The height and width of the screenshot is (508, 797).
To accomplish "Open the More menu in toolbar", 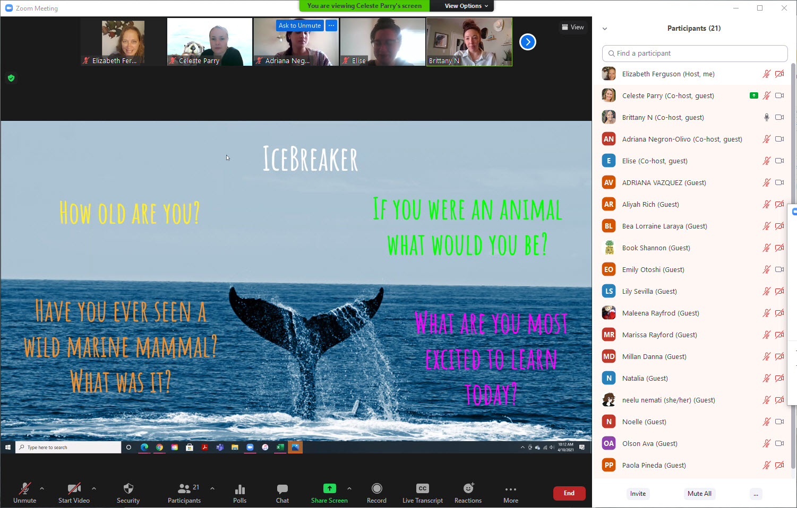I will (510, 489).
